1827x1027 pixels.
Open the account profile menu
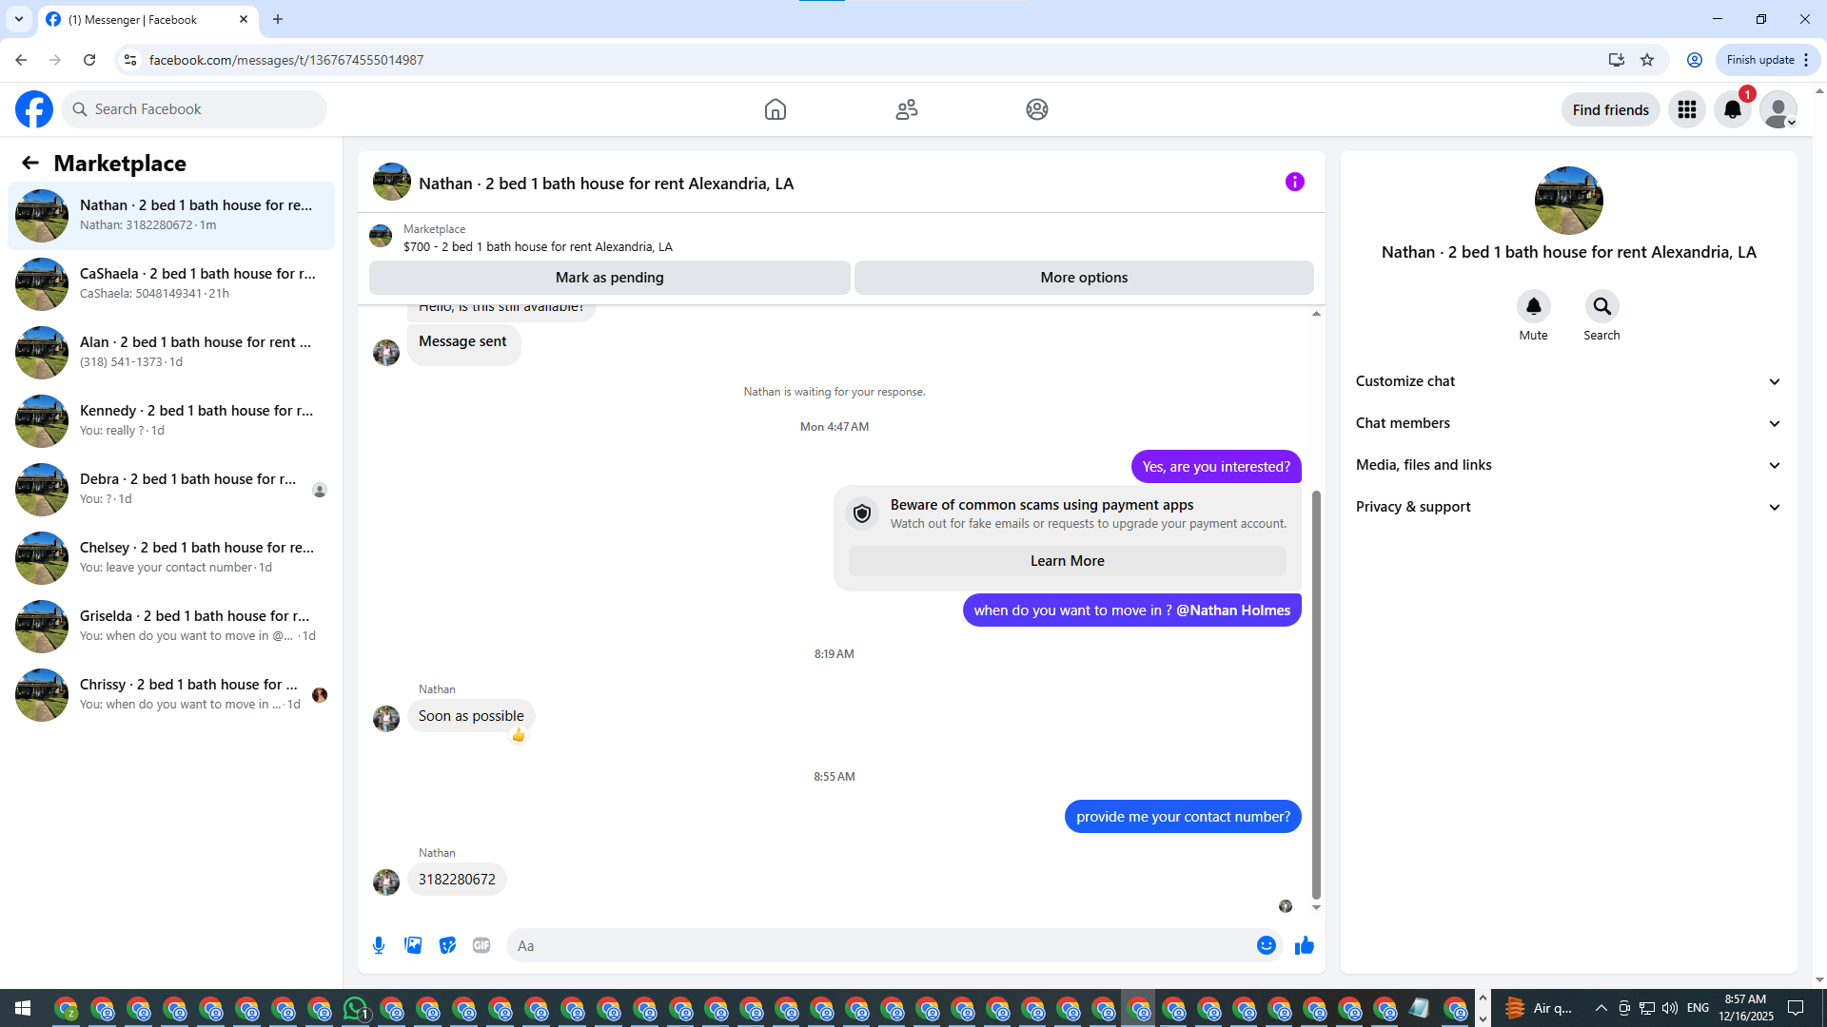click(x=1778, y=109)
